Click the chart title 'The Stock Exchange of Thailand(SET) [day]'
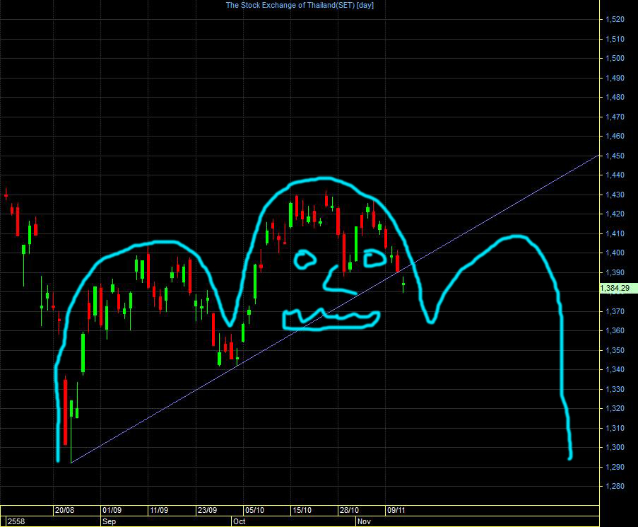 click(300, 5)
